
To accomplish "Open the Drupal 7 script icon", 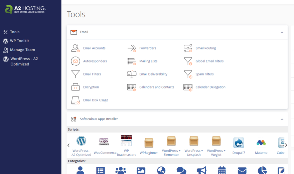I will point(239,143).
